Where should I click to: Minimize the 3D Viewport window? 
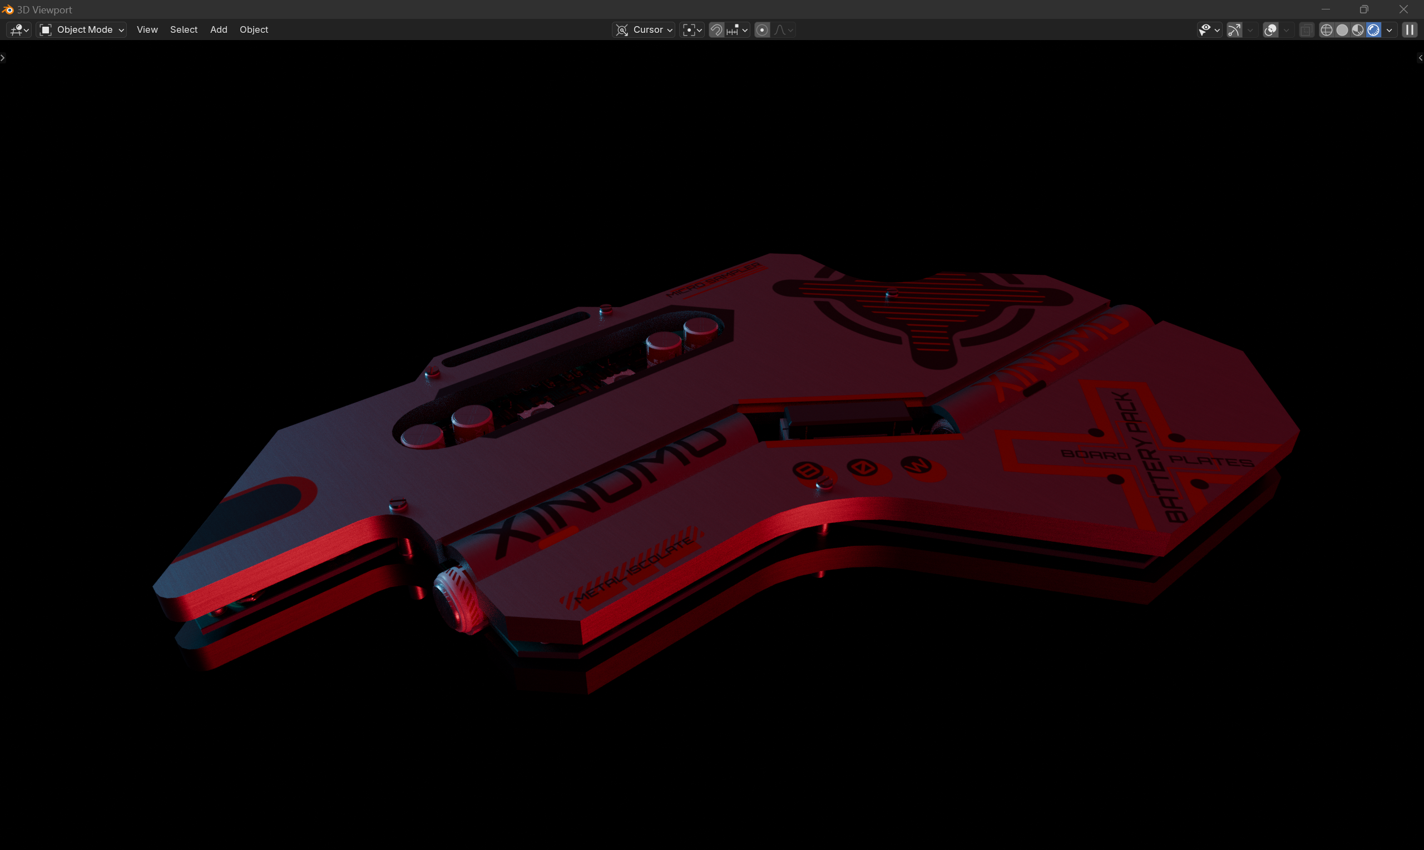tap(1326, 9)
